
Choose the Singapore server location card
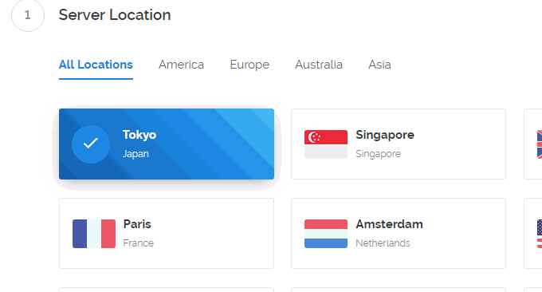(x=399, y=144)
